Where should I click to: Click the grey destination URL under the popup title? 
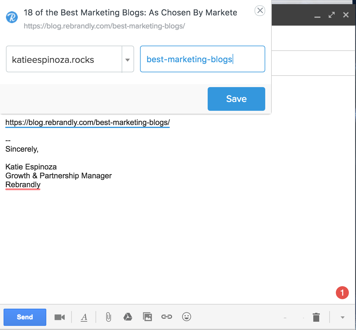(x=104, y=26)
